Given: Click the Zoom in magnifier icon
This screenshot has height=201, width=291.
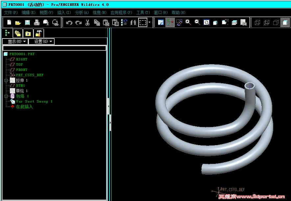Looking at the screenshot, I should coord(188,22).
